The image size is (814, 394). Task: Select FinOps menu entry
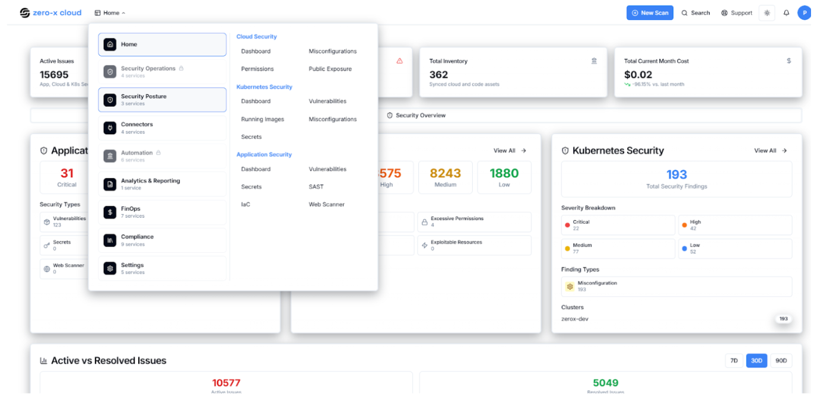pyautogui.click(x=162, y=212)
